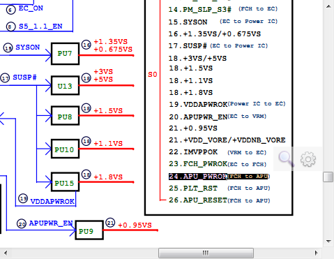Click the vertical scrollbar up arrow
The image size is (334, 259).
(328, 6)
